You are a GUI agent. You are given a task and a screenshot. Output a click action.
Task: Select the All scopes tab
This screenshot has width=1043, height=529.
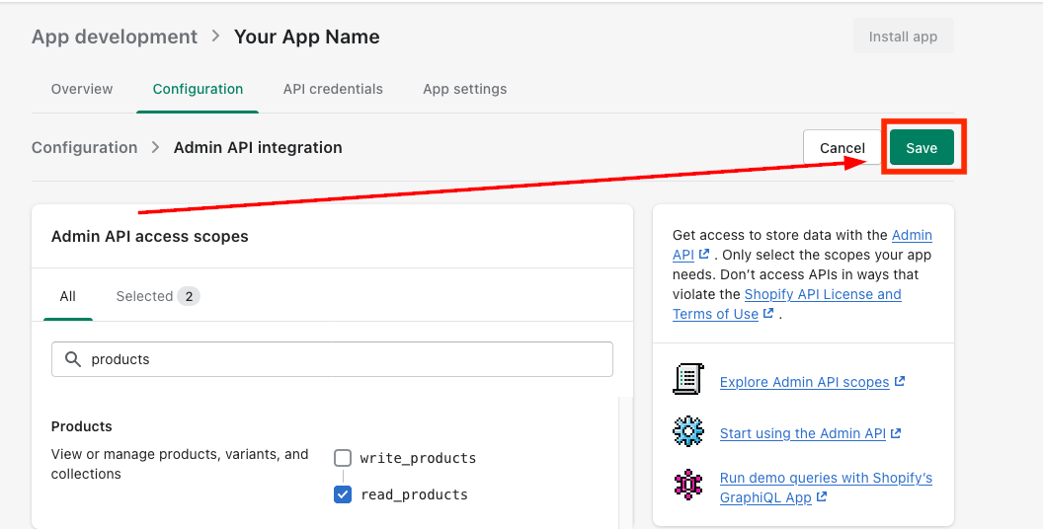67,296
